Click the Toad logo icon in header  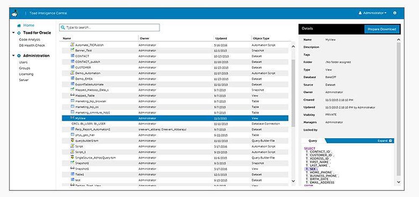(x=15, y=13)
